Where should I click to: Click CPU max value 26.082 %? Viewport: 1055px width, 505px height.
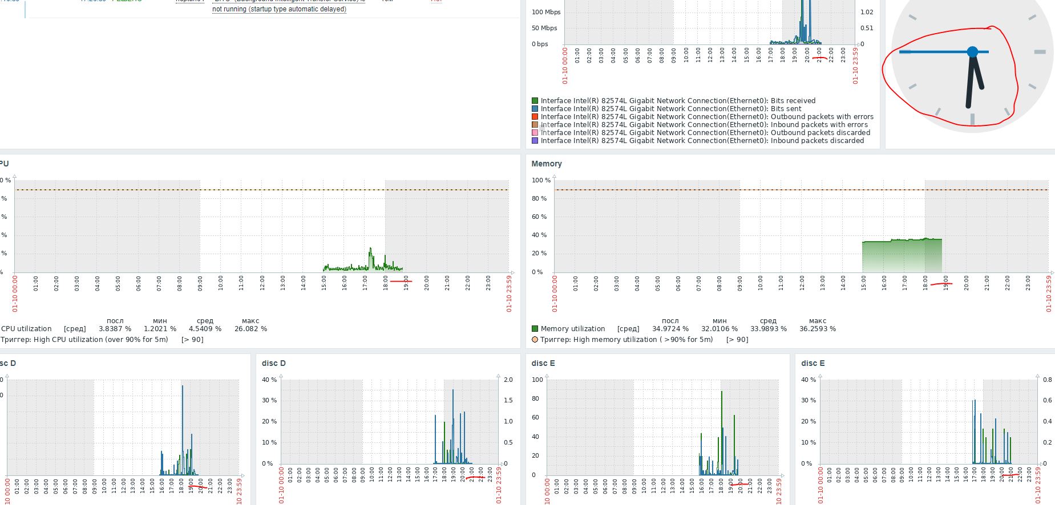[x=250, y=329]
